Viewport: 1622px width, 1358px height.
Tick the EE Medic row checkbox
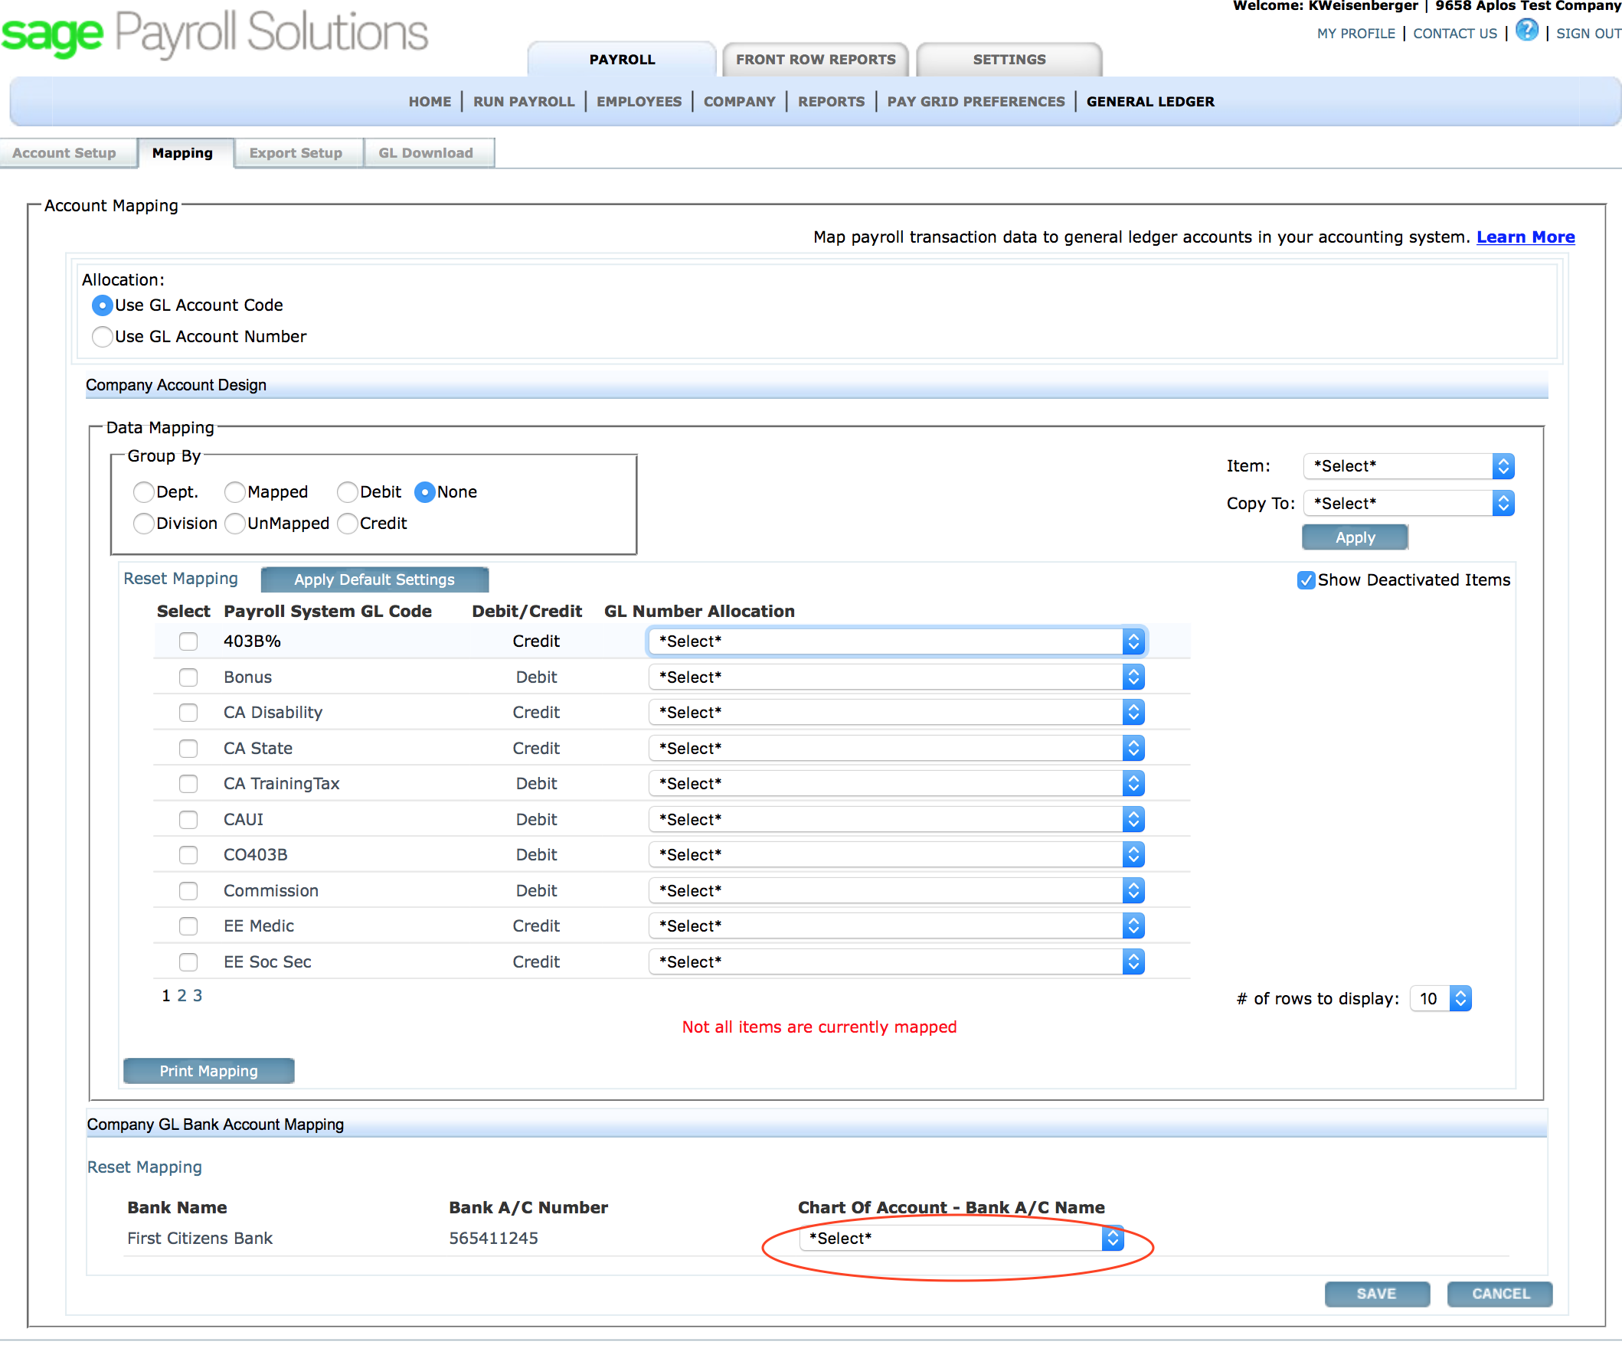(188, 926)
